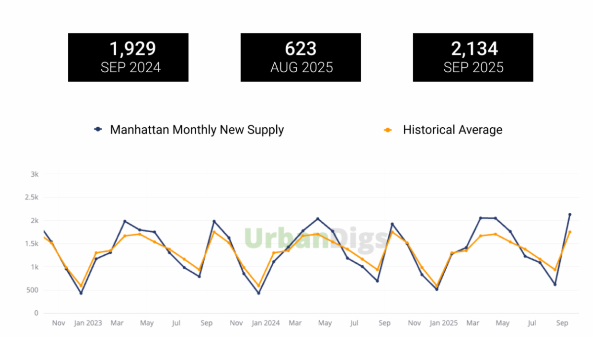
Task: Select the 1,929 SEP 2024 stat card
Action: click(x=128, y=57)
